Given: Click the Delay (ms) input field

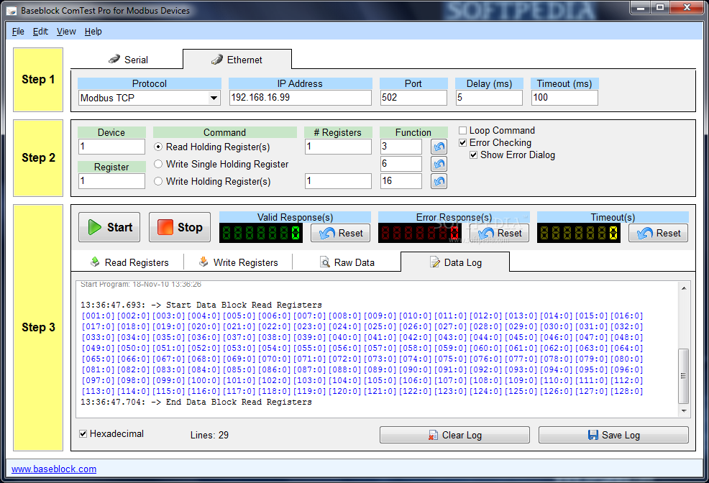Looking at the screenshot, I should [x=489, y=98].
